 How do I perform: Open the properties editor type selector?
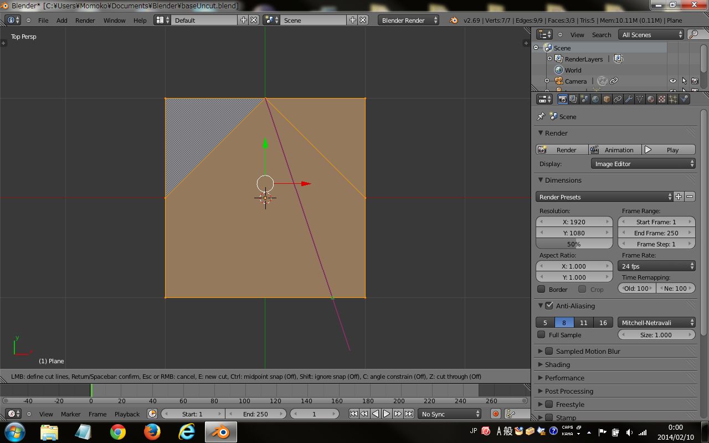point(545,99)
